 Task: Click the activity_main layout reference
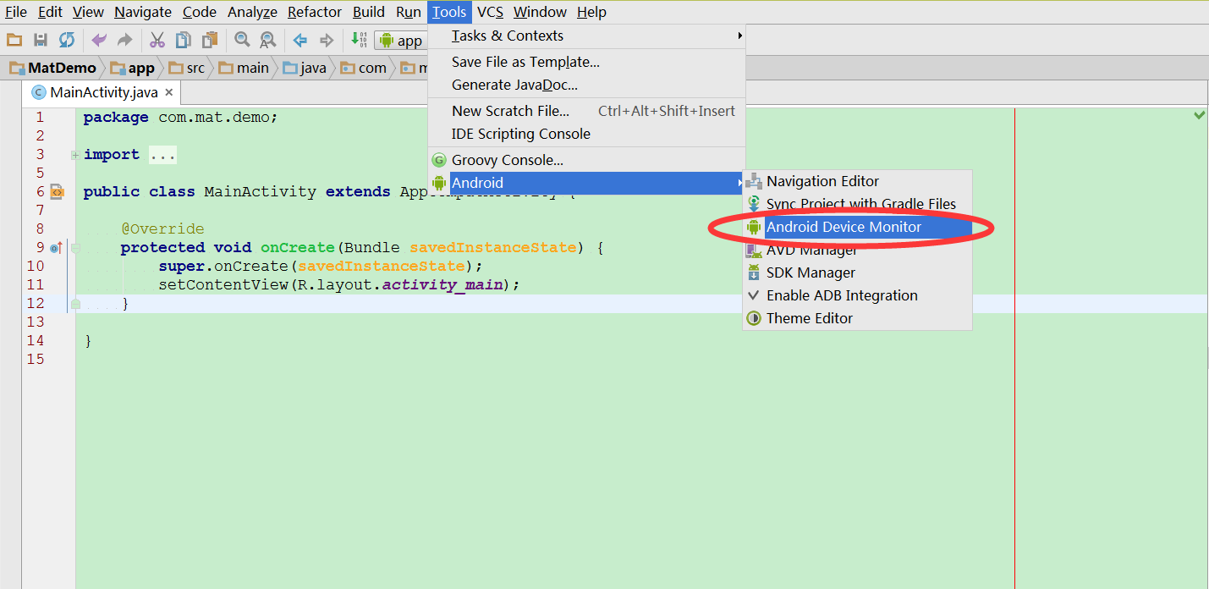pyautogui.click(x=442, y=285)
